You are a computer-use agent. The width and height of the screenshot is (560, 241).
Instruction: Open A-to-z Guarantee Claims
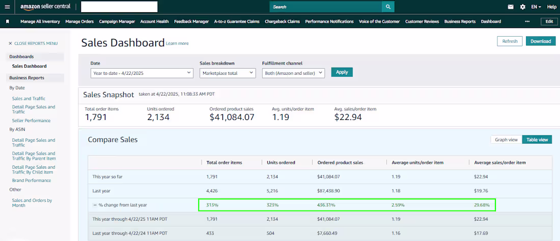pos(237,21)
